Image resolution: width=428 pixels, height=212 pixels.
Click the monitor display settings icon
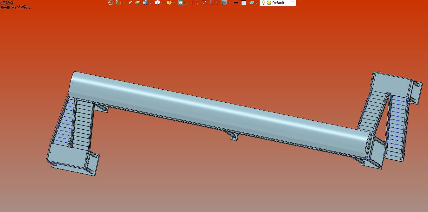tap(224, 3)
